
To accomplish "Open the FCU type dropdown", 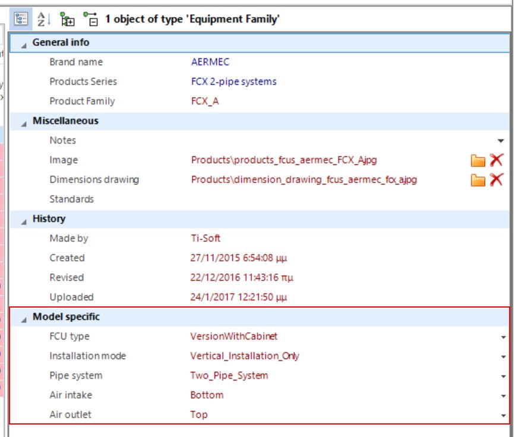I will click(504, 336).
